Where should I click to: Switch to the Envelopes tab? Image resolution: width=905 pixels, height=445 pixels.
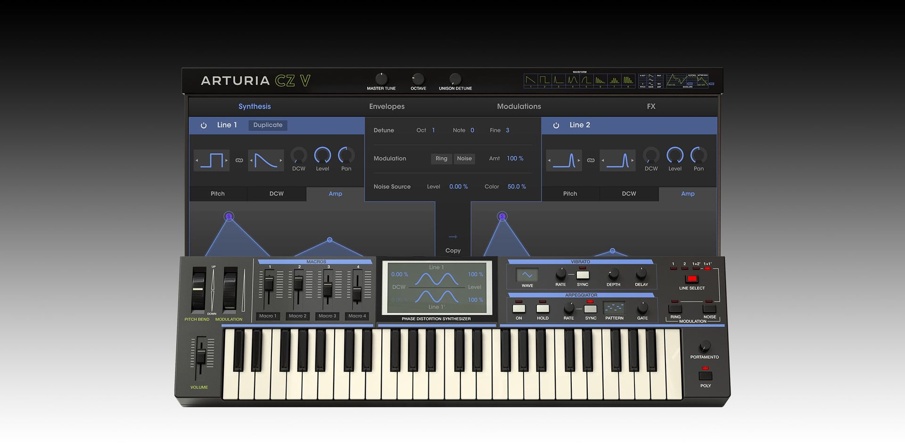(x=387, y=106)
